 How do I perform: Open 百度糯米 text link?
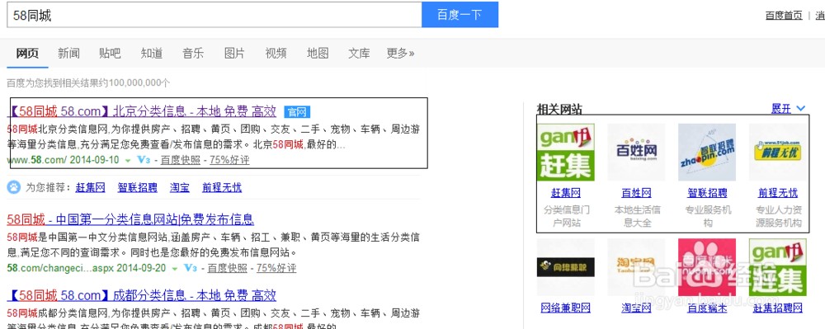(x=707, y=308)
